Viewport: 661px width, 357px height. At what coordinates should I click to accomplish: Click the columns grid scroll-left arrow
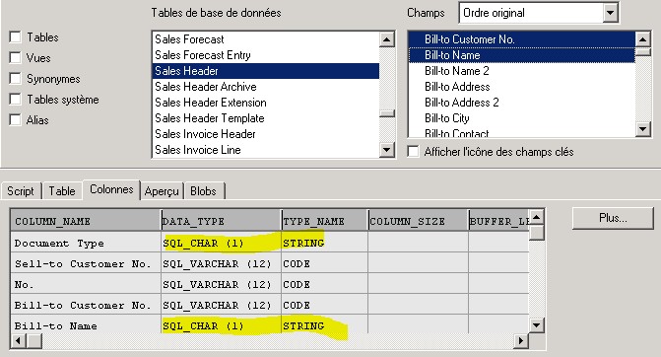pyautogui.click(x=19, y=340)
